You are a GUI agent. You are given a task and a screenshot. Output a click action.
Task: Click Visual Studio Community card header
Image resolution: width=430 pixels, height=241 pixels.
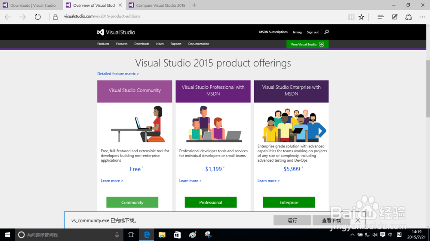pos(135,91)
